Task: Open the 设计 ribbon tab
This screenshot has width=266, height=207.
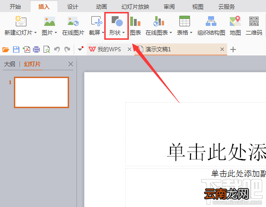Action: (73, 7)
